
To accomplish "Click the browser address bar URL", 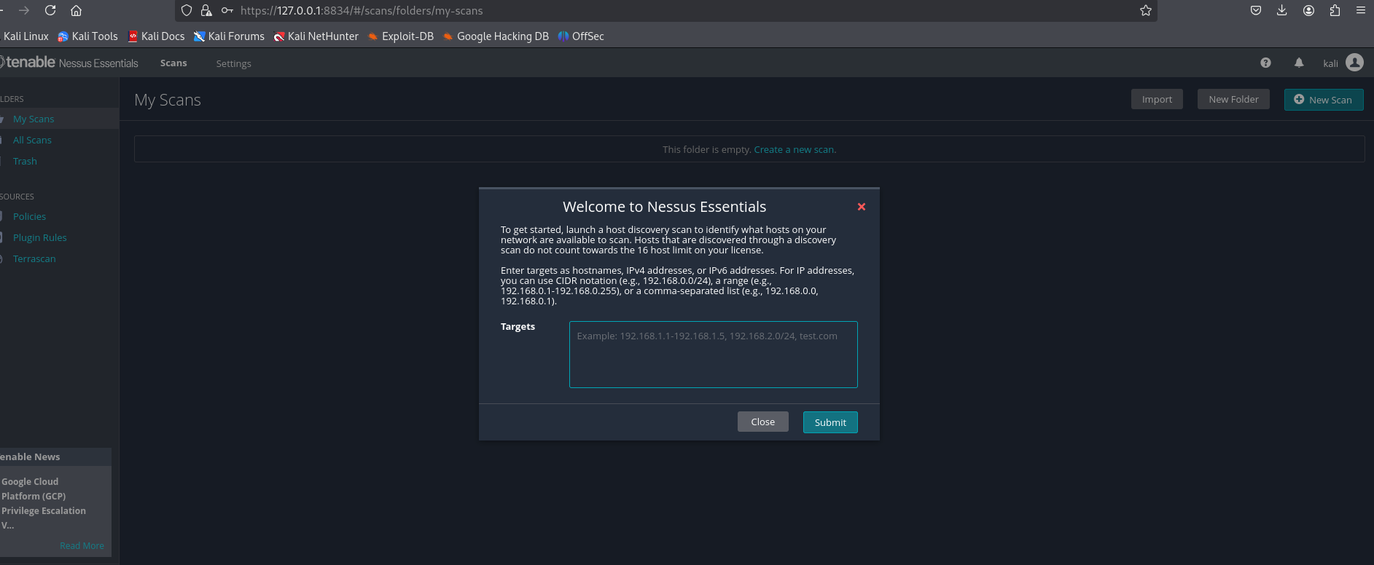I will (362, 10).
